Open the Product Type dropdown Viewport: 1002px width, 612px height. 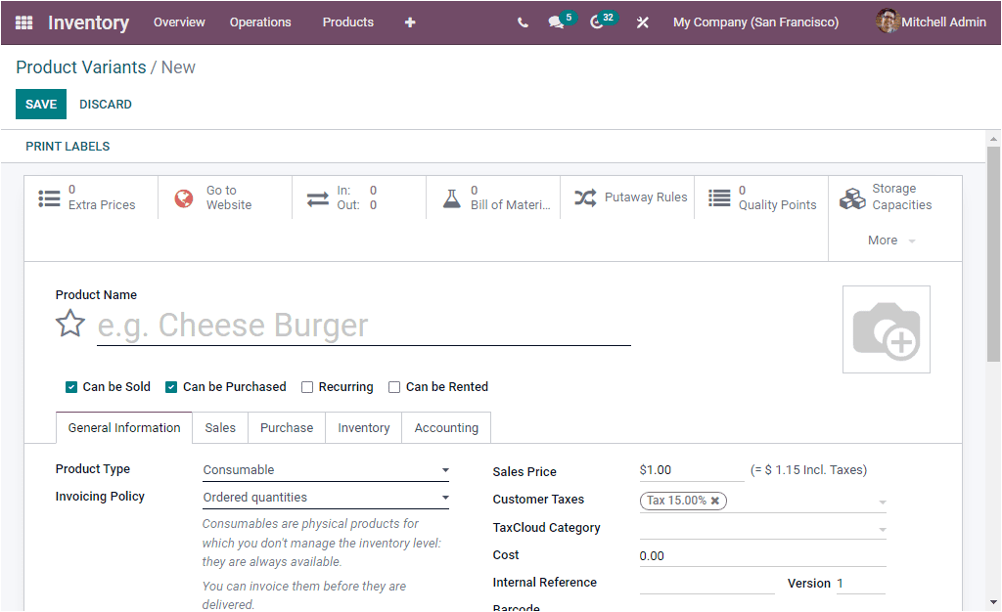445,469
